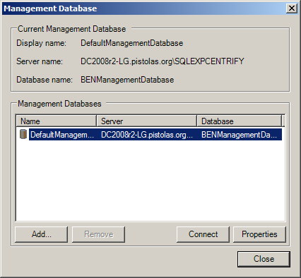Image resolution: width=301 pixels, height=278 pixels.
Task: Close the Management Database dialog
Action: pos(264,259)
